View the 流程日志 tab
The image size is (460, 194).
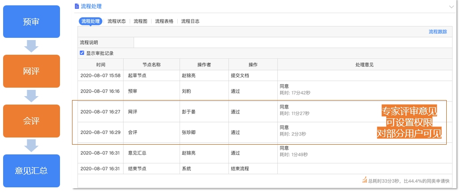click(190, 21)
